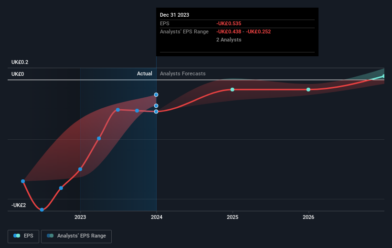392x248 pixels.
Task: Click the UK£0 axis label
Action: point(18,74)
